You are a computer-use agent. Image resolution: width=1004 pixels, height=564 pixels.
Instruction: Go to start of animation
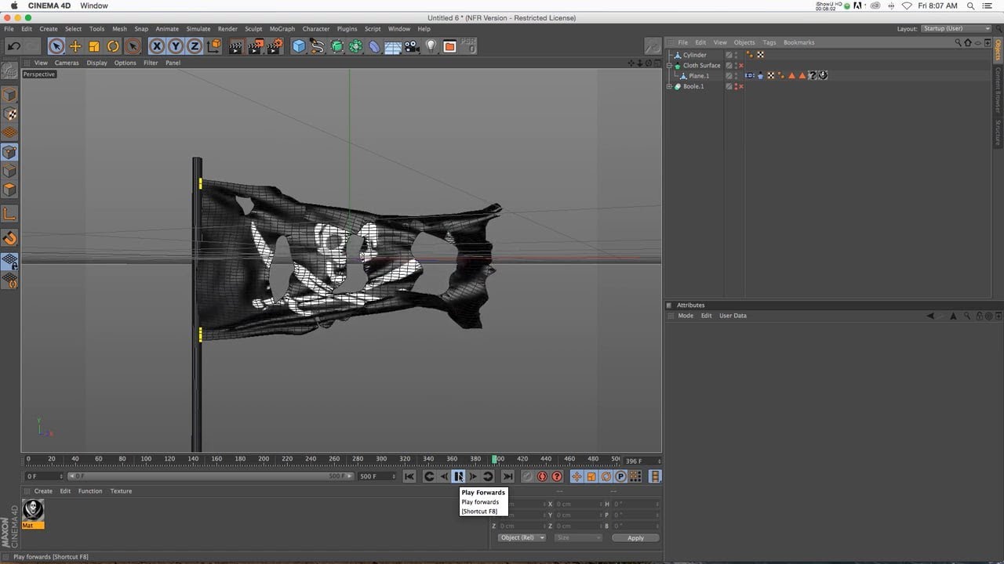pyautogui.click(x=409, y=476)
